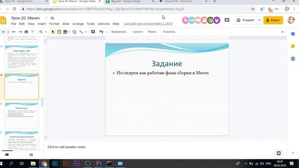
Task: Add new slide with plus icon
Action: tap(3, 32)
